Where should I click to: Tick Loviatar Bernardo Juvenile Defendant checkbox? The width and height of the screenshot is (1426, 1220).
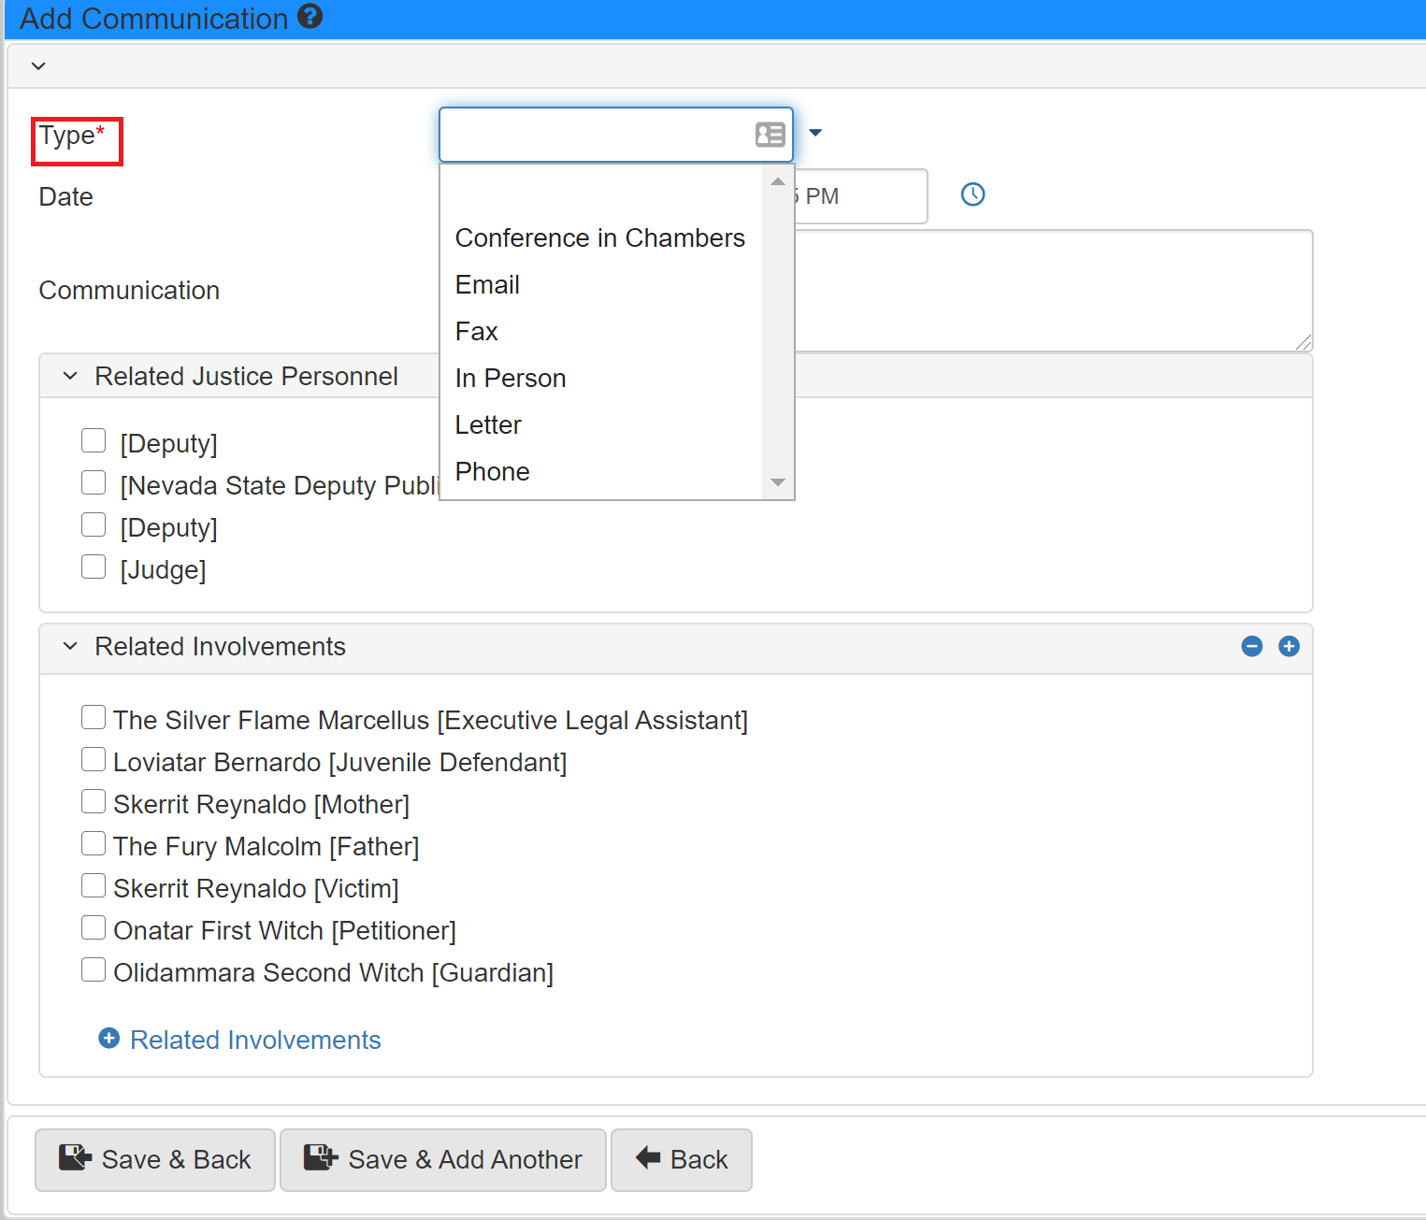click(94, 759)
